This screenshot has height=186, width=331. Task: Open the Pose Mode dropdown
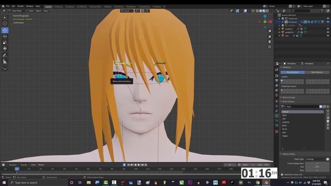pyautogui.click(x=18, y=11)
